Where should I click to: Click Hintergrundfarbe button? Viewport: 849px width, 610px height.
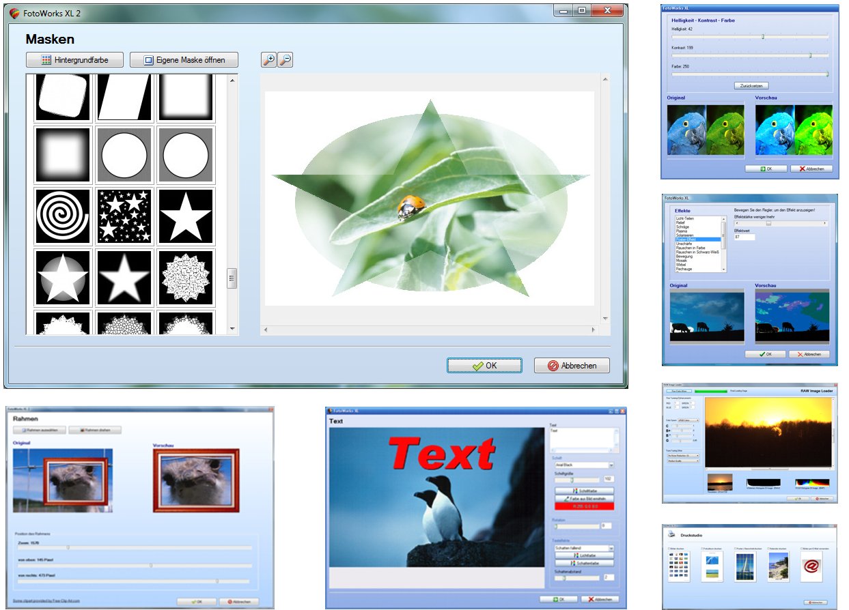click(x=74, y=59)
